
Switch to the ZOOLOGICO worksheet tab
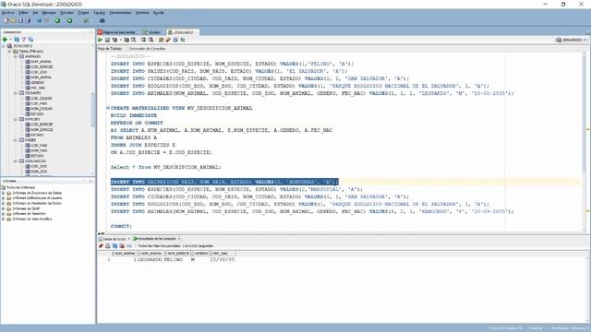coord(183,32)
